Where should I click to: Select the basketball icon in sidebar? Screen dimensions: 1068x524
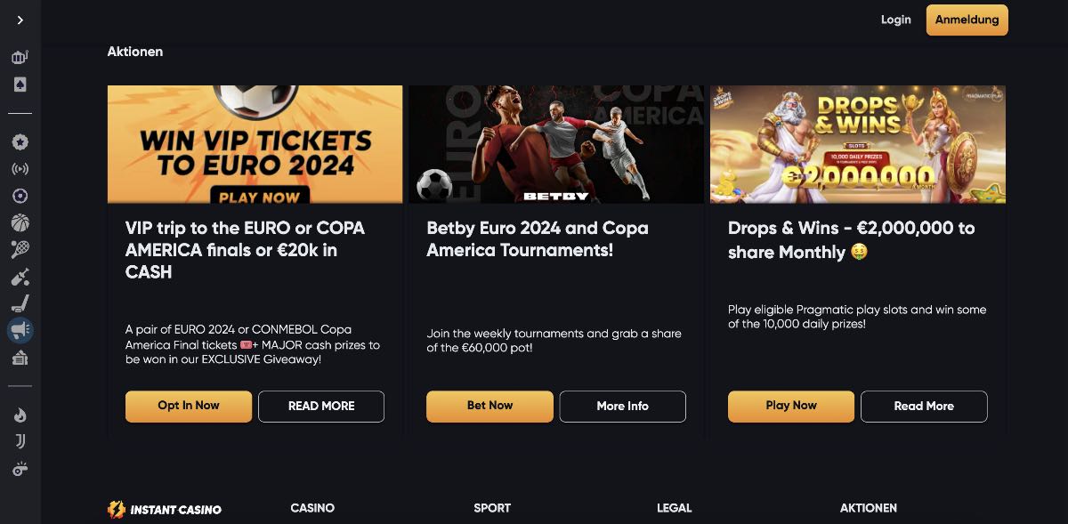[20, 222]
